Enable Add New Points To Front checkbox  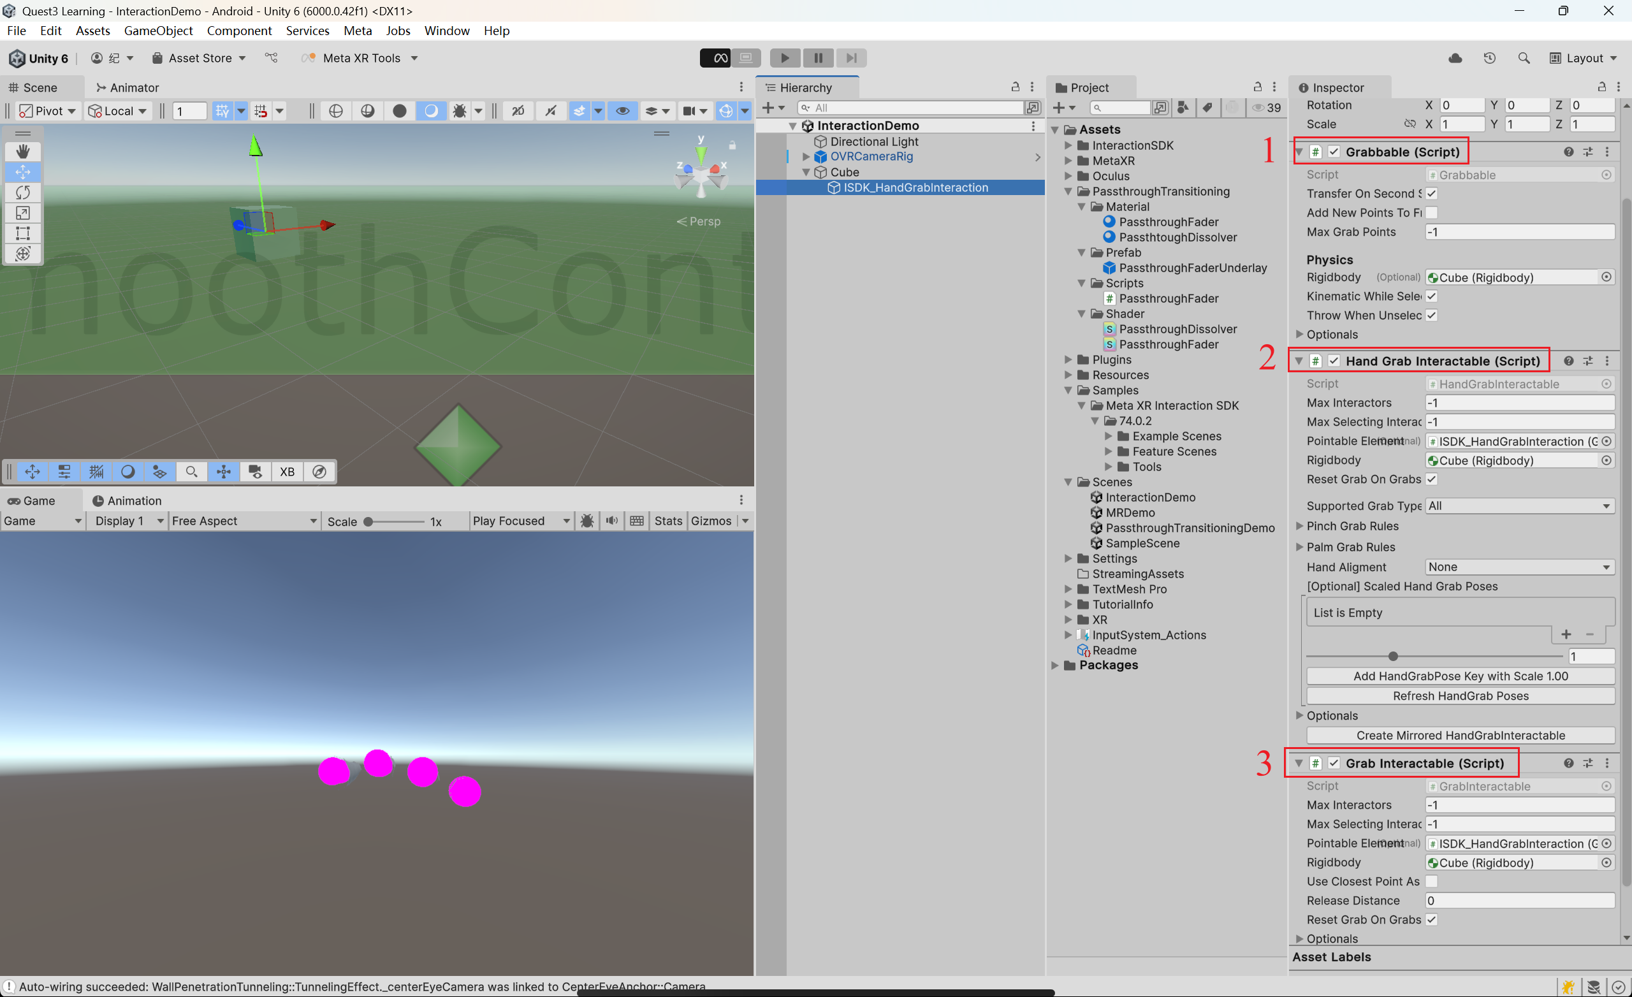(1431, 213)
